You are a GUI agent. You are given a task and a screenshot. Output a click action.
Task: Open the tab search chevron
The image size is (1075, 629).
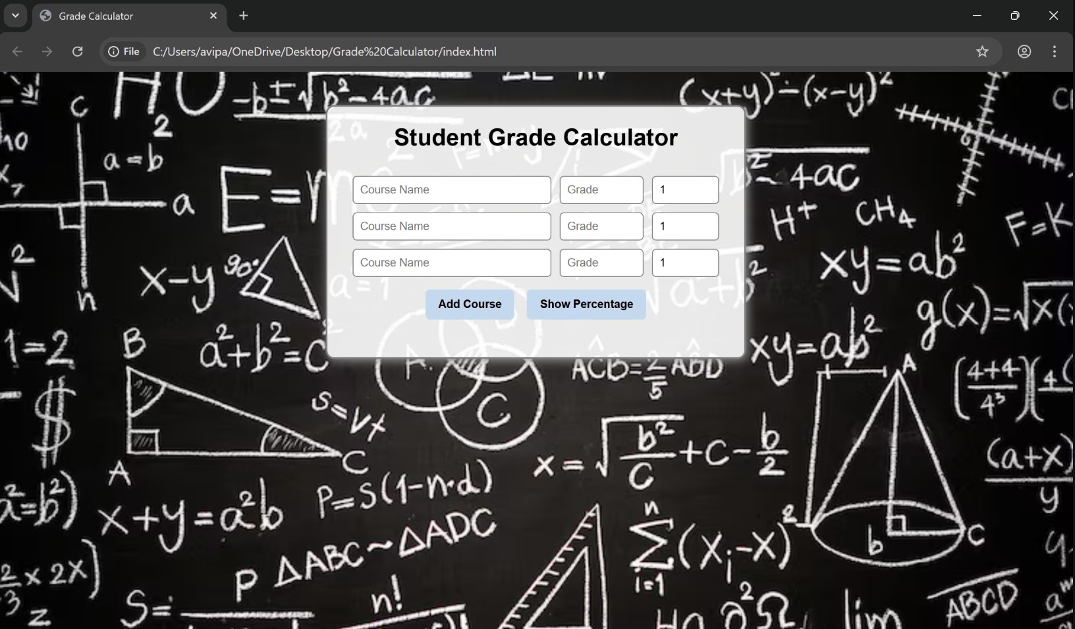(14, 16)
